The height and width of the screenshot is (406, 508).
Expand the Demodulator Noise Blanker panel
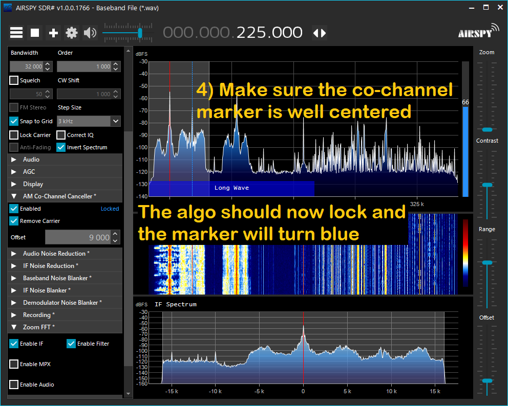pos(65,303)
